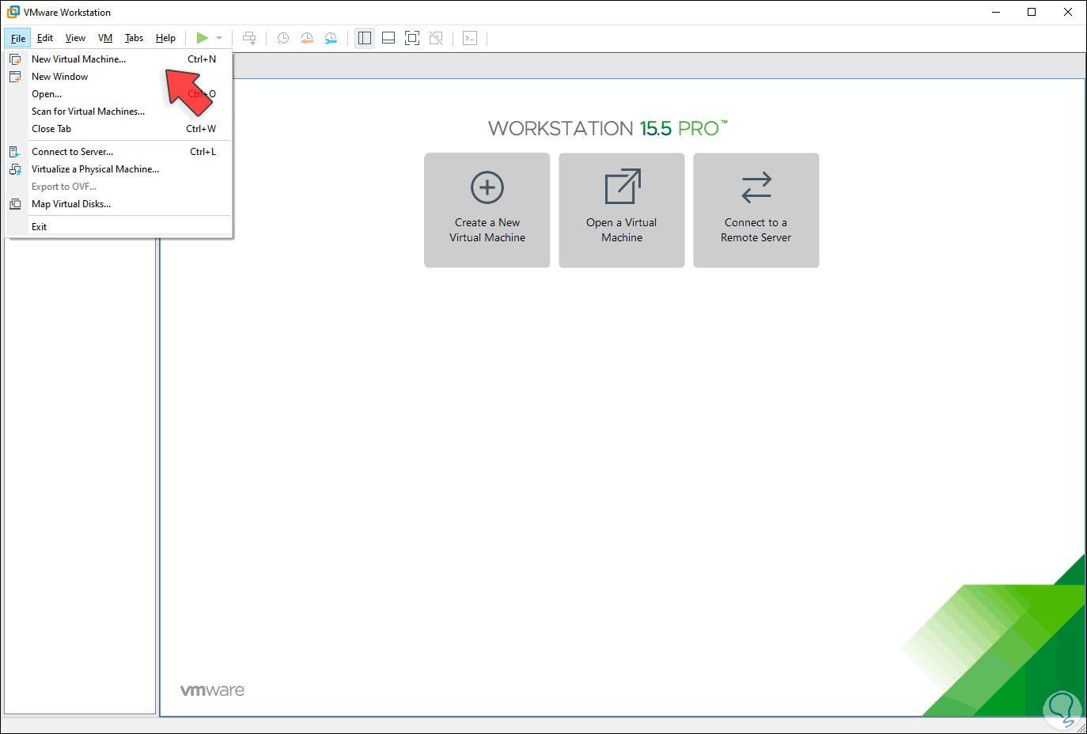Image resolution: width=1087 pixels, height=734 pixels.
Task: Toggle the library sidebar view icon
Action: [x=365, y=38]
